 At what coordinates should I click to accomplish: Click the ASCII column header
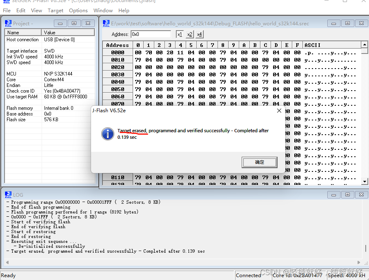coord(332,45)
